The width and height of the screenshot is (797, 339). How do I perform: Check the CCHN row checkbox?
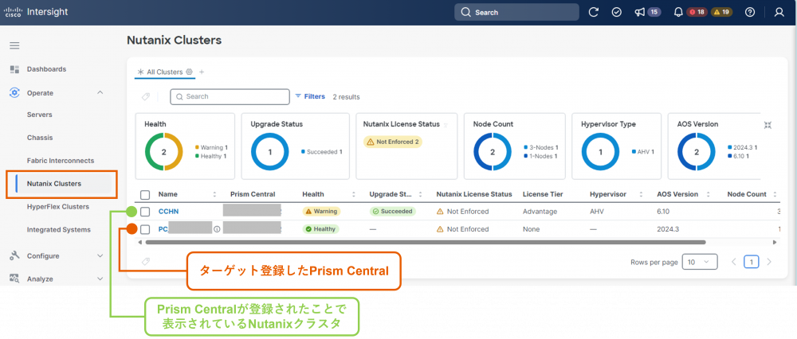(145, 212)
